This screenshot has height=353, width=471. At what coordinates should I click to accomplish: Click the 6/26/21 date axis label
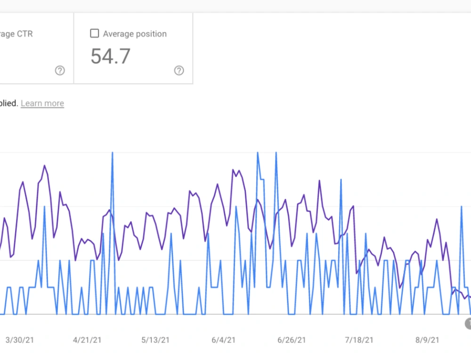point(292,340)
